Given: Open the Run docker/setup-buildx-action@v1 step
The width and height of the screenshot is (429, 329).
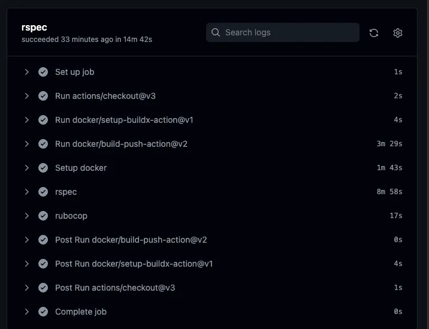Looking at the screenshot, I should pyautogui.click(x=124, y=120).
